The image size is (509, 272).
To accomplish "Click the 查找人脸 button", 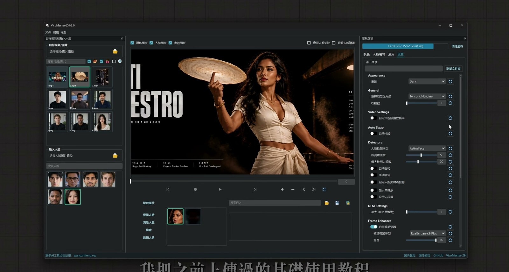I will (x=149, y=215).
